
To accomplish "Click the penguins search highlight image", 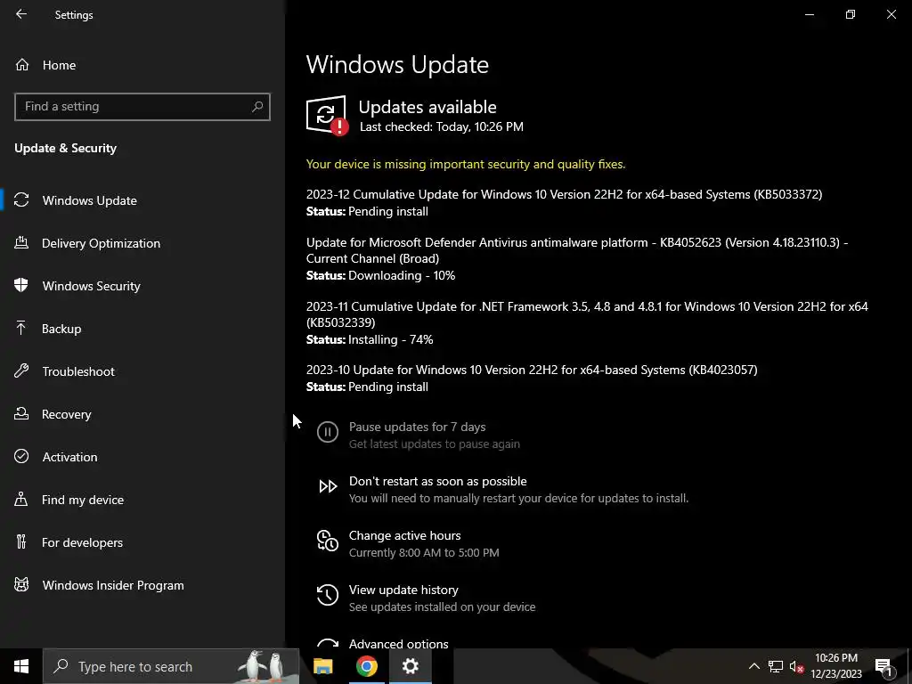I will tap(263, 666).
